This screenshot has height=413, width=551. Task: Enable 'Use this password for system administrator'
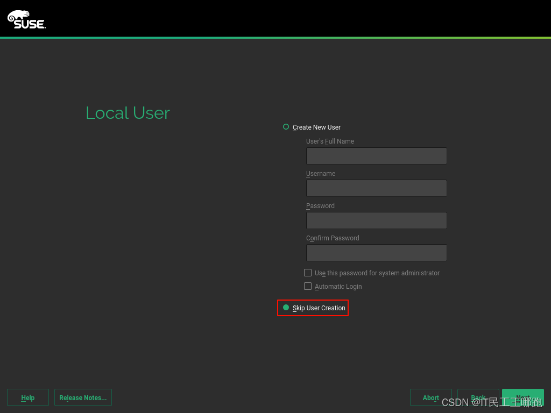(x=308, y=273)
